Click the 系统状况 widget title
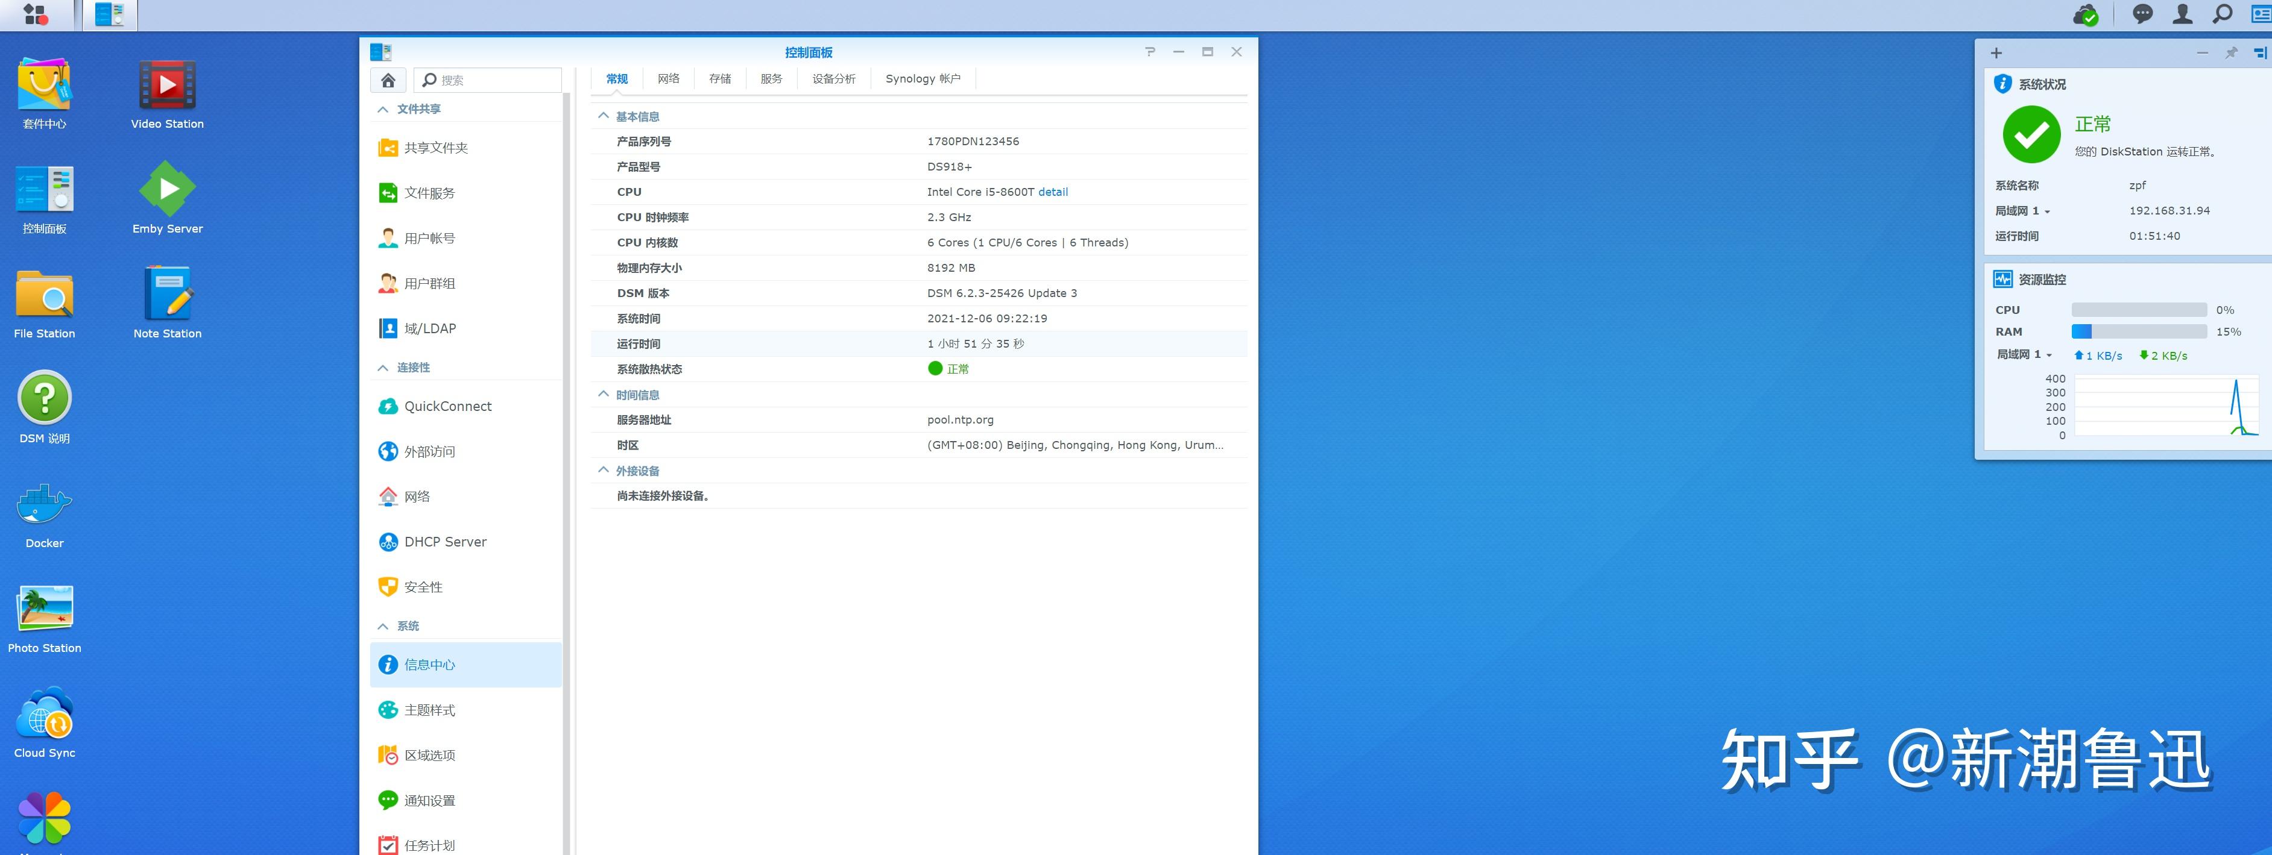Viewport: 2272px width, 855px height. [2042, 84]
